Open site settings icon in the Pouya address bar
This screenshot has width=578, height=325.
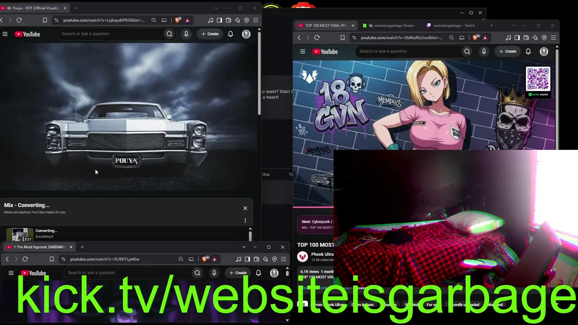[x=56, y=20]
